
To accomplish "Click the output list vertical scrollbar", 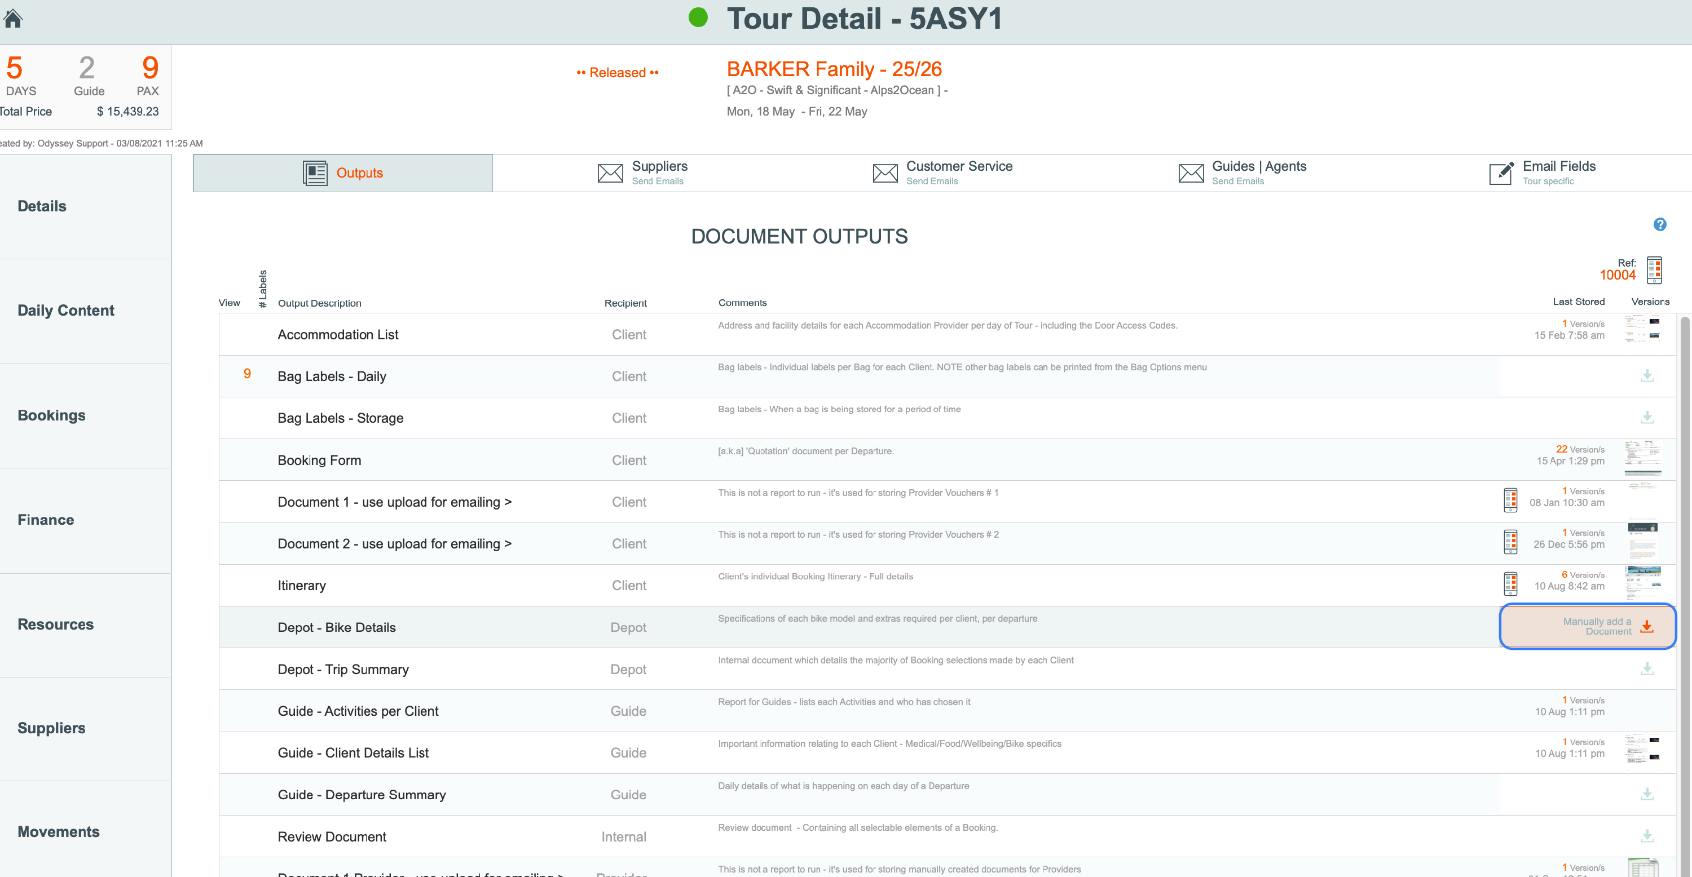I will (1684, 596).
